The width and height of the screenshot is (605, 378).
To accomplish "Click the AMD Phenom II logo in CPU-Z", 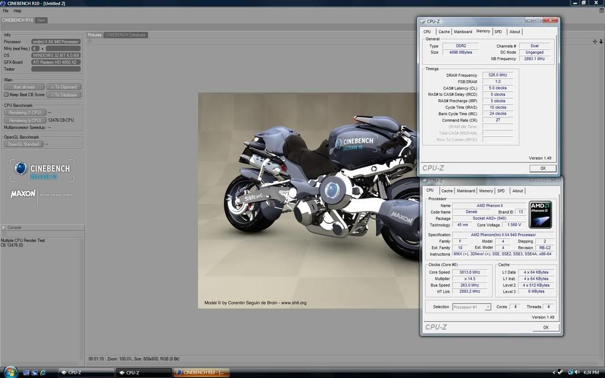I will 540,214.
